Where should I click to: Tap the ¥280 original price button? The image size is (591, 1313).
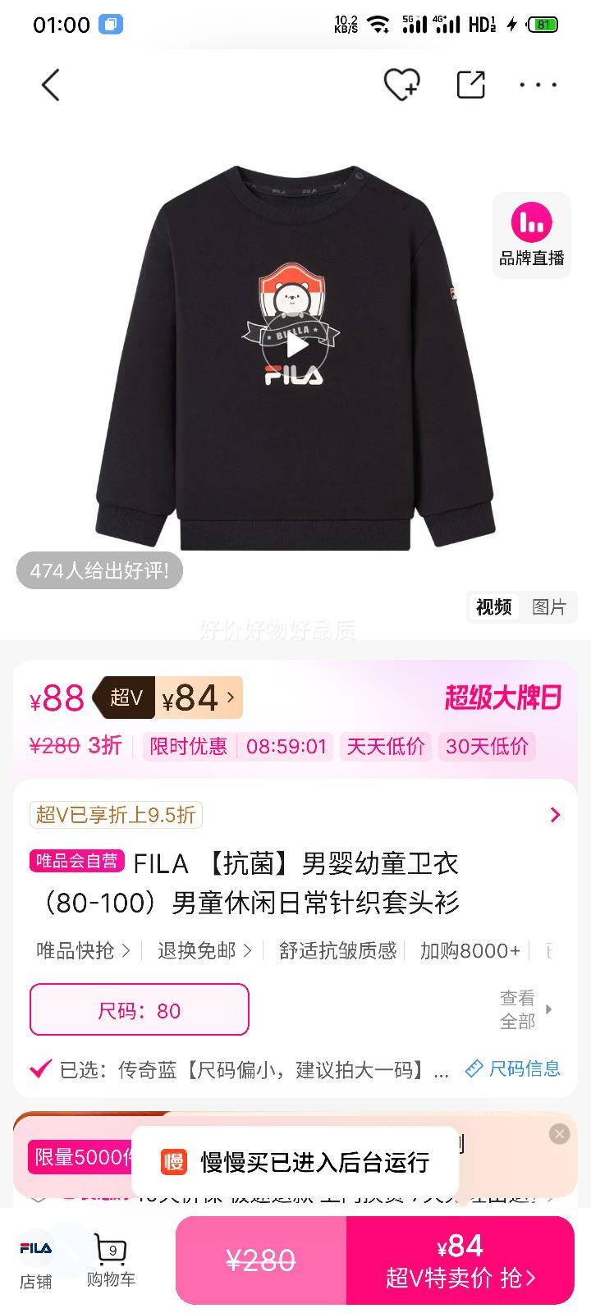(x=261, y=1260)
